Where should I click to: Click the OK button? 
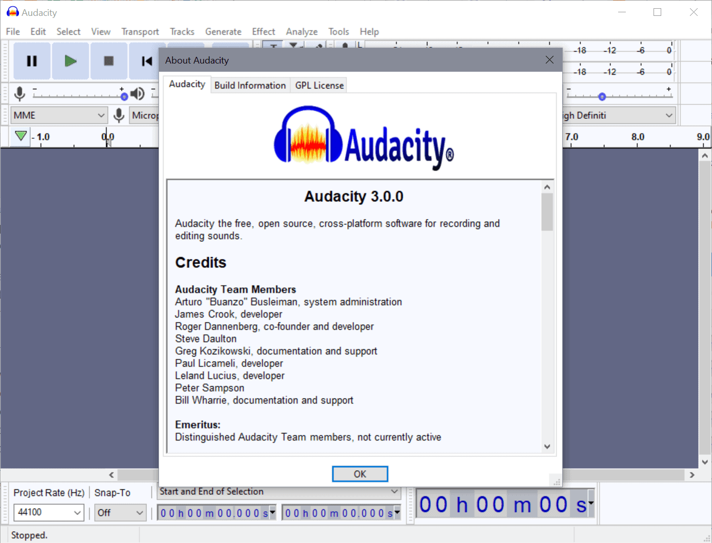[x=360, y=474]
